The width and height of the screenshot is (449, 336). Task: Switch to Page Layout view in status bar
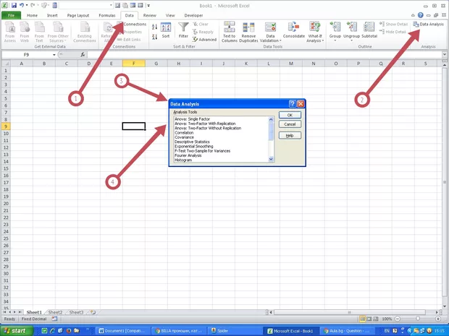(x=369, y=319)
